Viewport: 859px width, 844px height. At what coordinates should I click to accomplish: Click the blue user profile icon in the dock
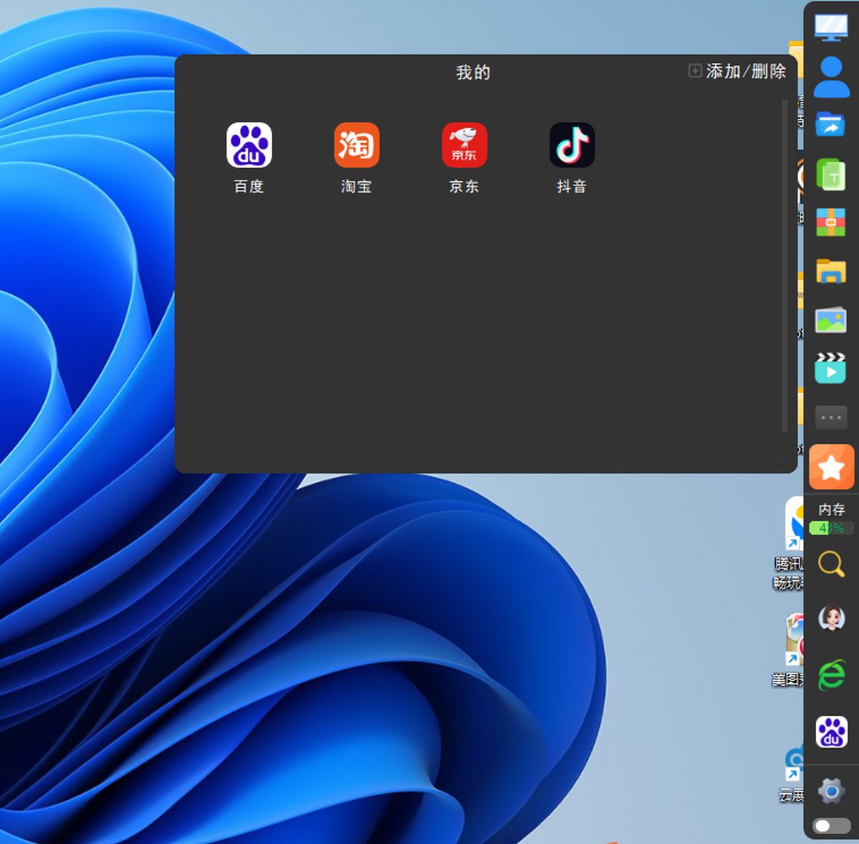click(831, 77)
